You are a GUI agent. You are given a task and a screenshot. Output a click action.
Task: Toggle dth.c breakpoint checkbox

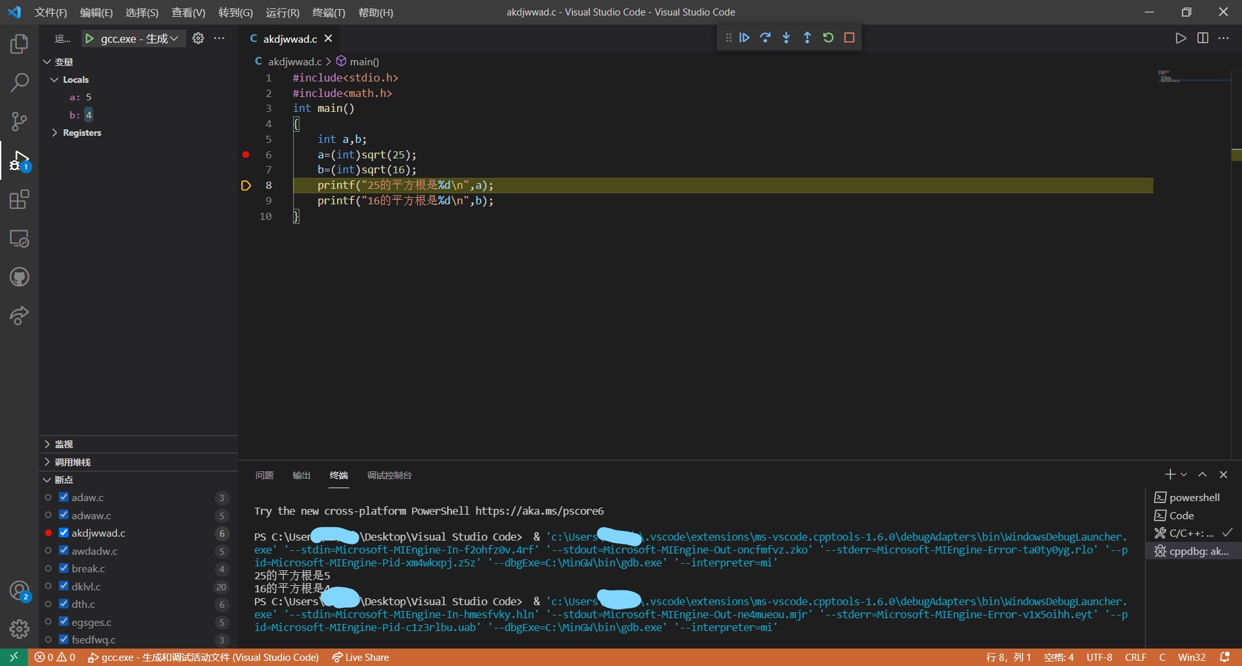[x=63, y=604]
